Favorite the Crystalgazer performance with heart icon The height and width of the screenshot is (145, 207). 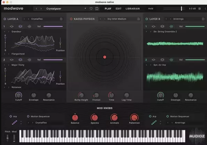coord(91,9)
